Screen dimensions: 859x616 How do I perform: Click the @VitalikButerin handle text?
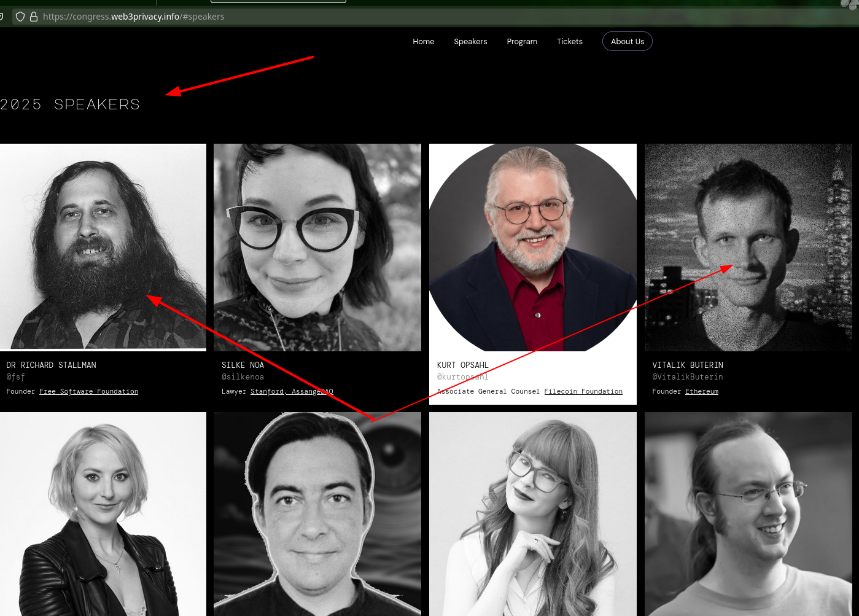(x=687, y=377)
